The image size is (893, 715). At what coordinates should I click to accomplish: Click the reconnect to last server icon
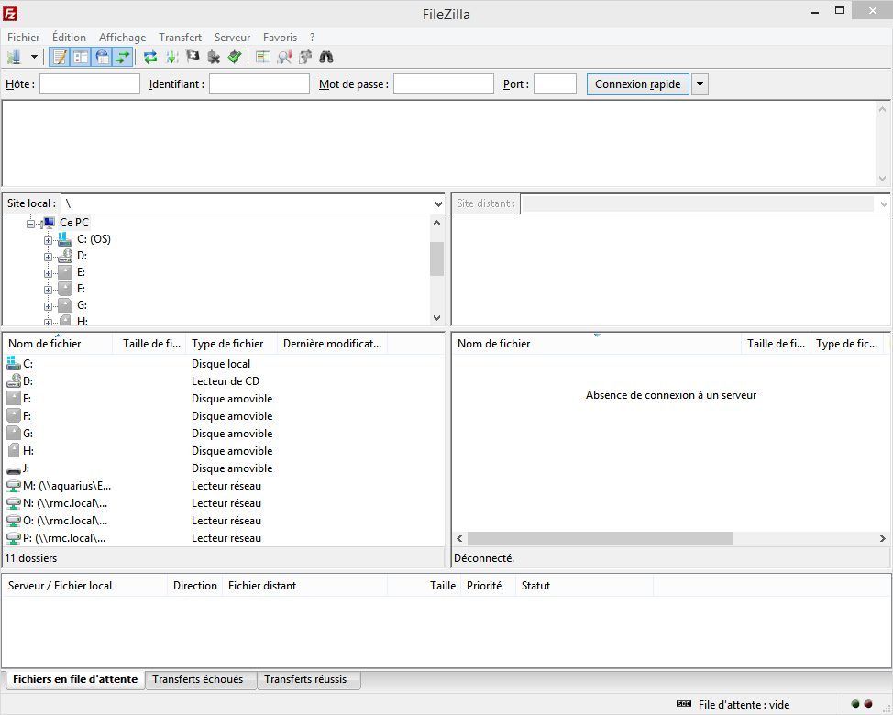click(x=235, y=57)
